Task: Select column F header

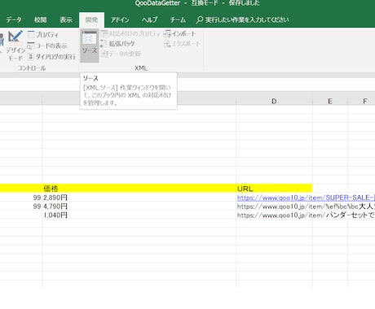Action: (x=362, y=101)
